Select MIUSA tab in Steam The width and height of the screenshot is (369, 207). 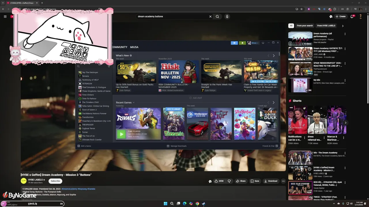pyautogui.click(x=134, y=47)
